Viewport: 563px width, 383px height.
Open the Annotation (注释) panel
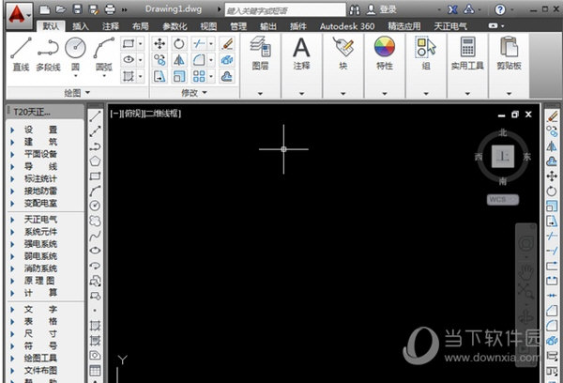301,54
